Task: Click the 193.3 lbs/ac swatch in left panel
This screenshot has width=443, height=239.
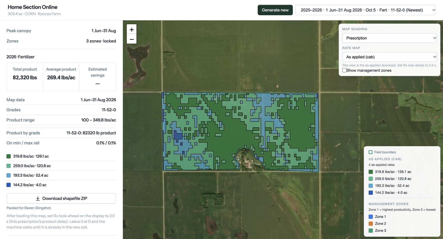Action: pos(8,175)
